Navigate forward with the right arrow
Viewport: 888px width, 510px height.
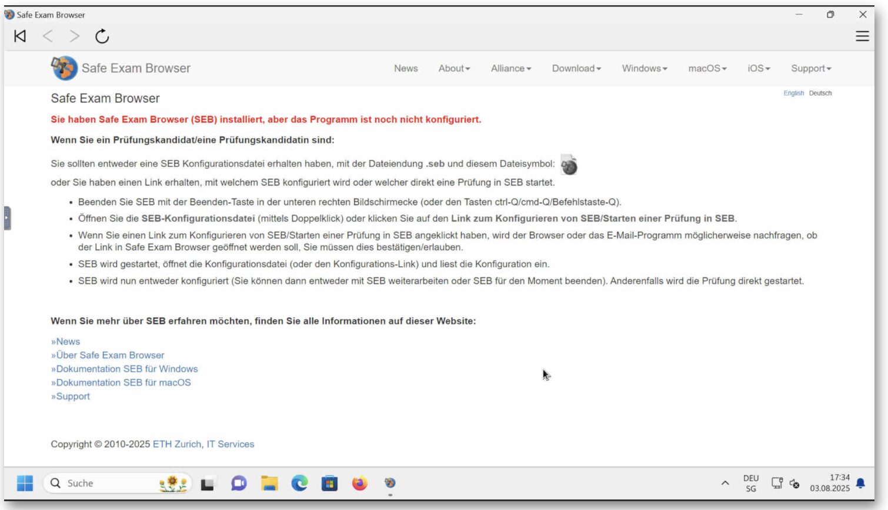point(74,36)
